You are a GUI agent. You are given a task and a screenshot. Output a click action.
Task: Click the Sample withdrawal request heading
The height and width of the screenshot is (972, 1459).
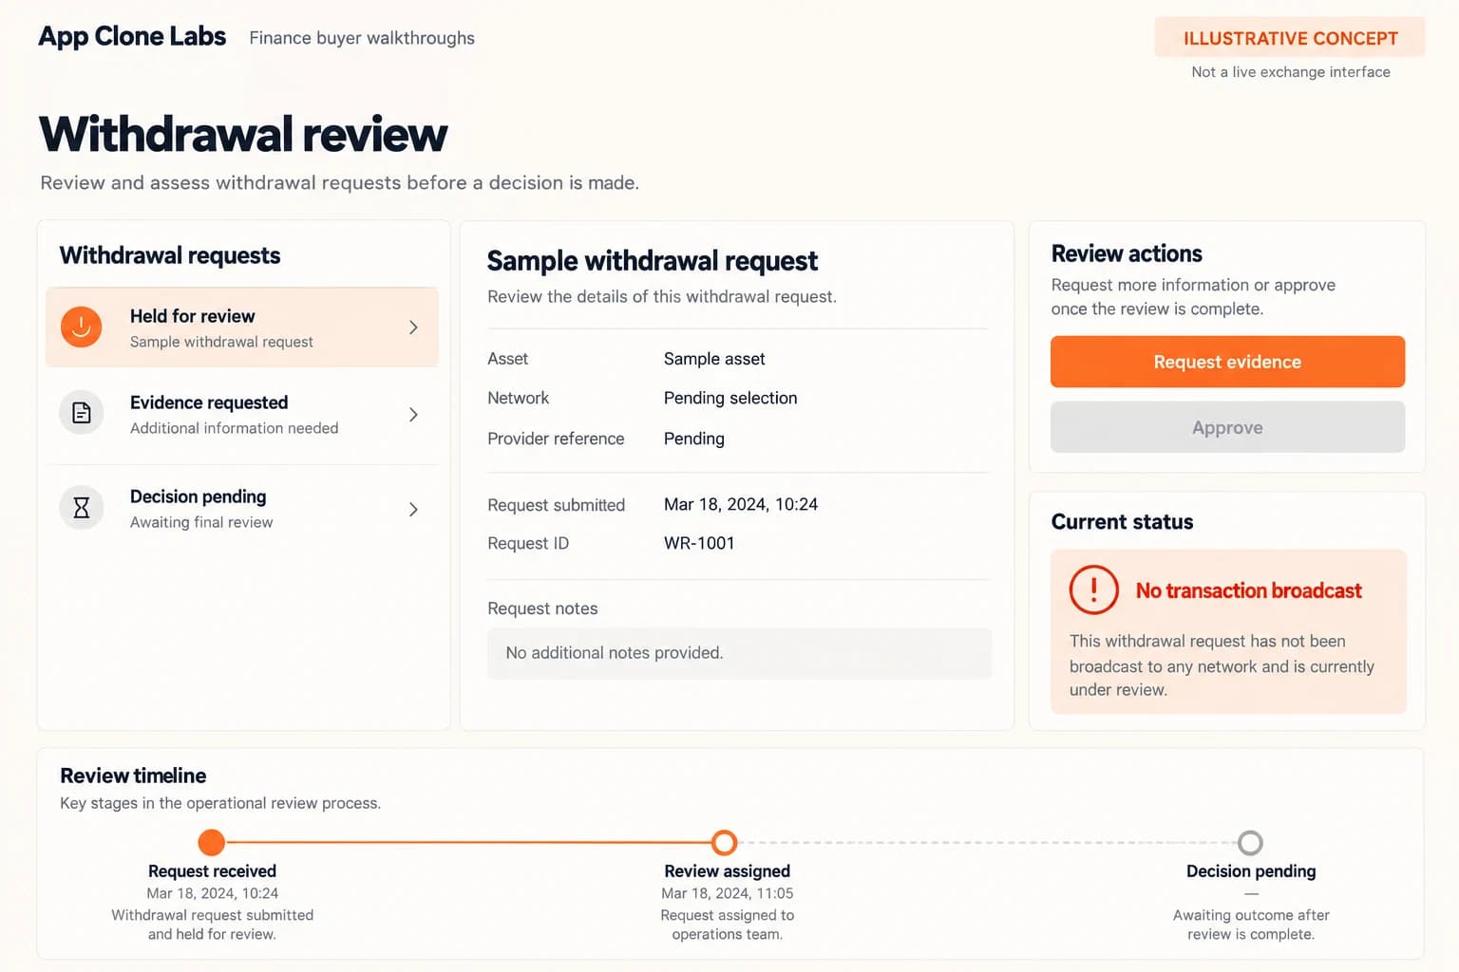coord(653,261)
